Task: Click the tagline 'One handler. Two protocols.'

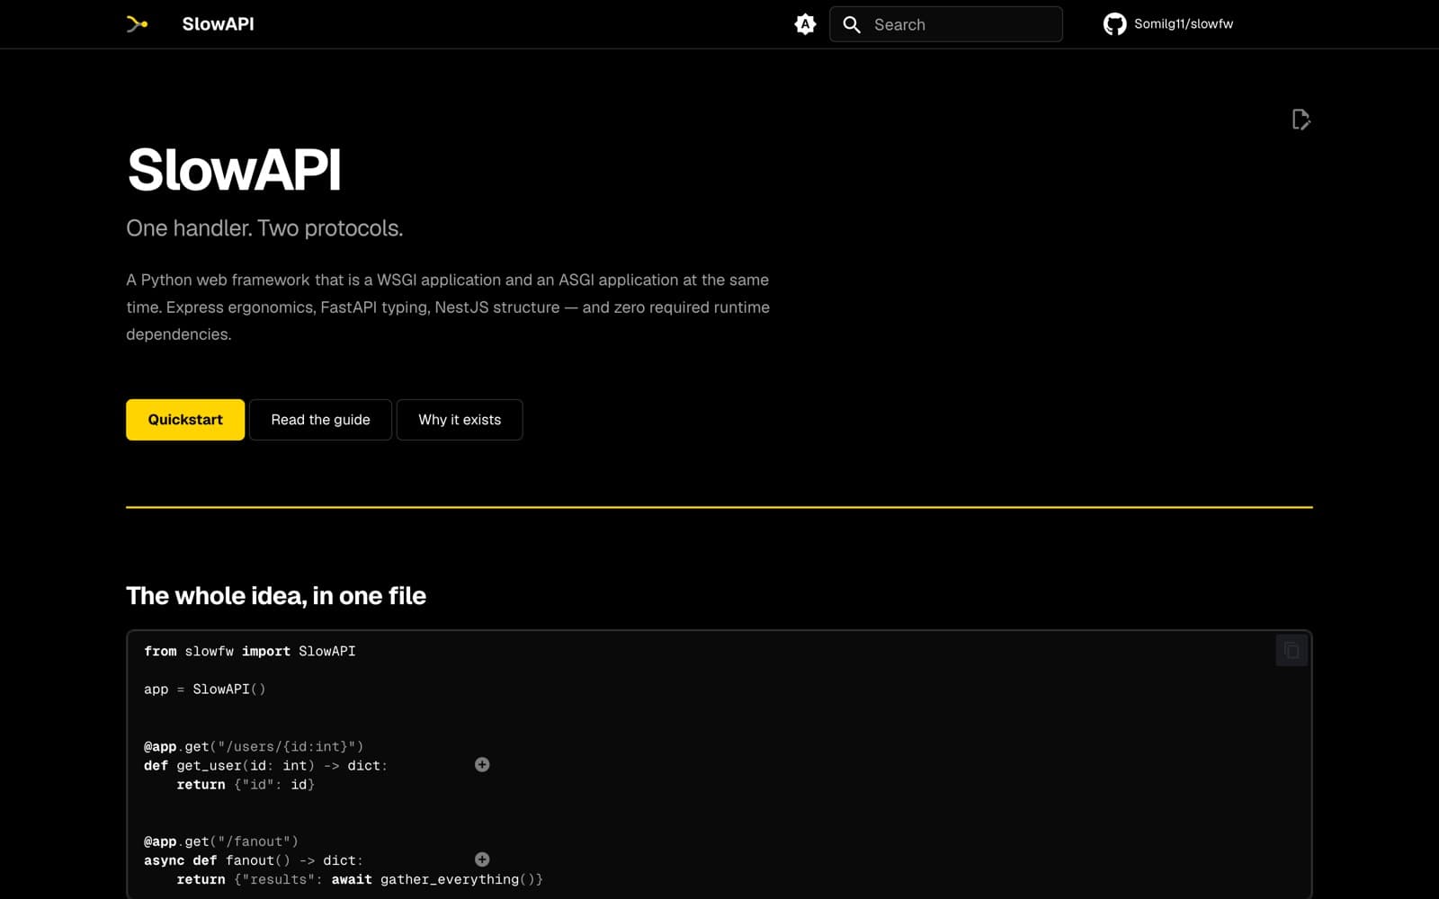Action: (x=264, y=228)
